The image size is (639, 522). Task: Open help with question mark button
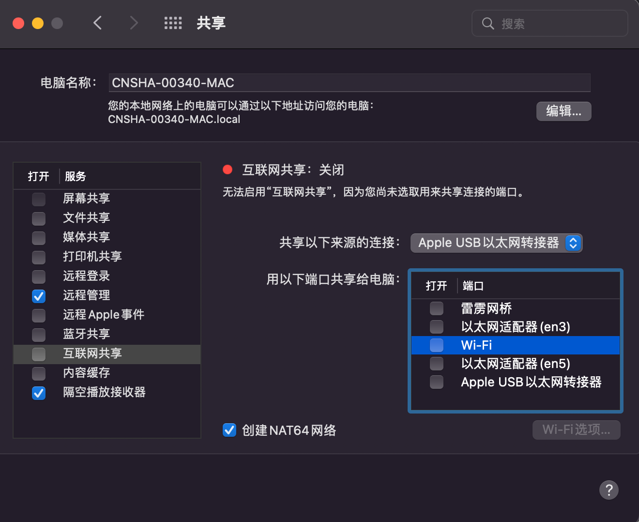point(609,490)
